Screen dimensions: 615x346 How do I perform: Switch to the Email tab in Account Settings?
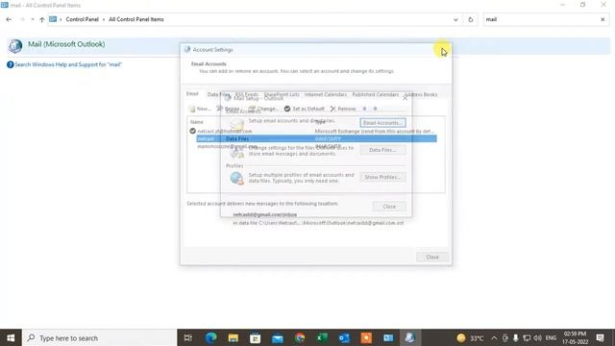click(x=192, y=94)
